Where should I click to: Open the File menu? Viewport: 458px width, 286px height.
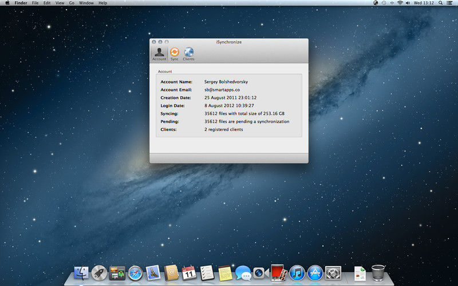(x=35, y=3)
